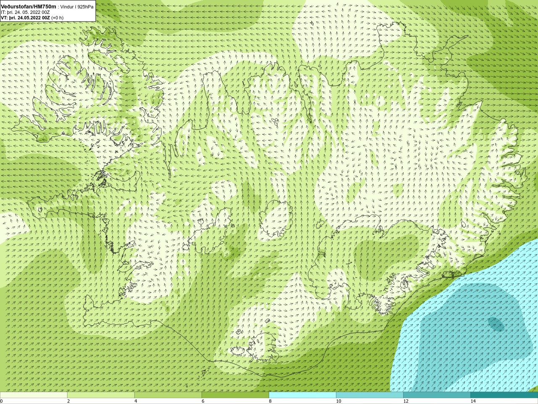Pick the 12–14 teal legend swatch
This screenshot has height=404, width=538.
pos(437,395)
